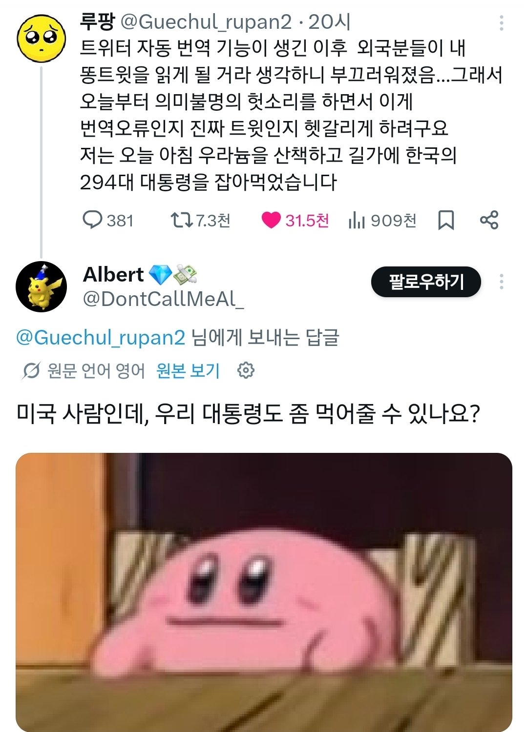
Task: Retweet the post showing 7.3천
Action: pos(200,221)
